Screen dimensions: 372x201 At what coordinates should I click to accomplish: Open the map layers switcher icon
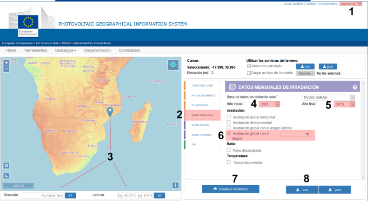tap(173, 65)
